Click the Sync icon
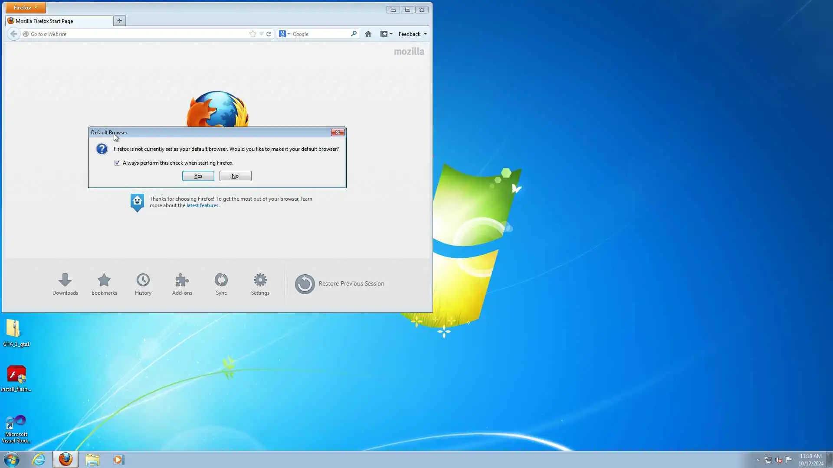The image size is (833, 468). click(x=221, y=284)
